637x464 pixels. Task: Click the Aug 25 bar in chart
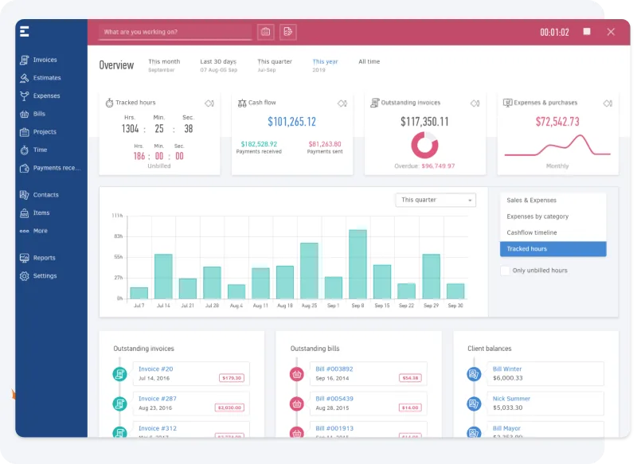pos(309,271)
